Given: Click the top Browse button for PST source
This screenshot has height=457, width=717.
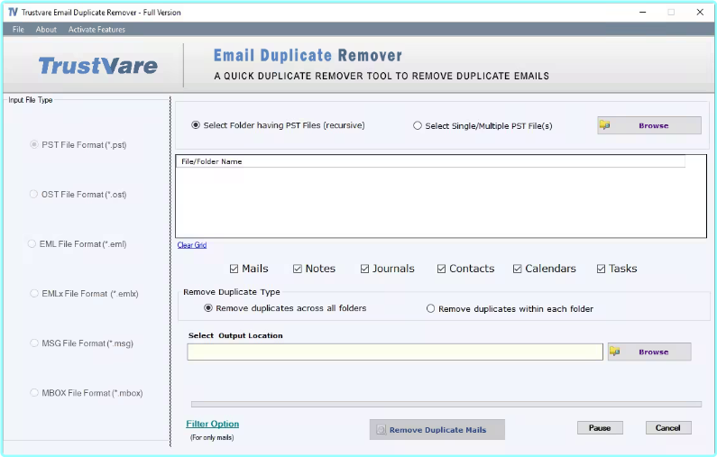Looking at the screenshot, I should (648, 125).
